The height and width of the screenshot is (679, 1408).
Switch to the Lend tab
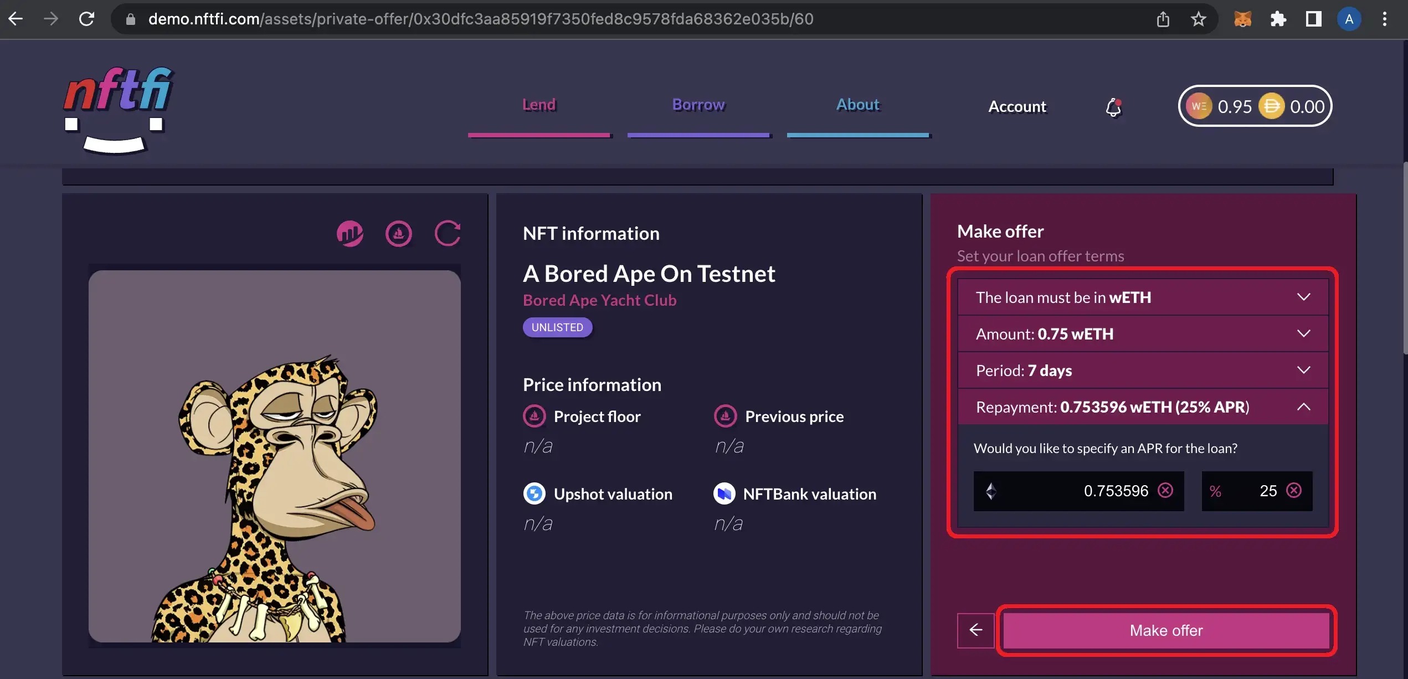pyautogui.click(x=539, y=105)
